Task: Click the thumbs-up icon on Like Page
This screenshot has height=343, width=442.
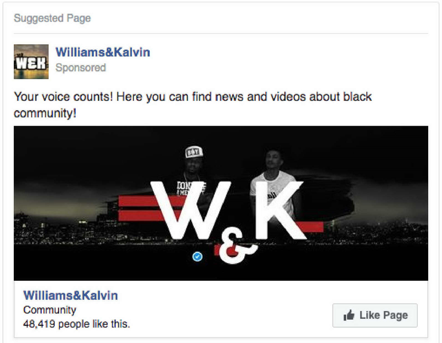Action: click(x=349, y=315)
